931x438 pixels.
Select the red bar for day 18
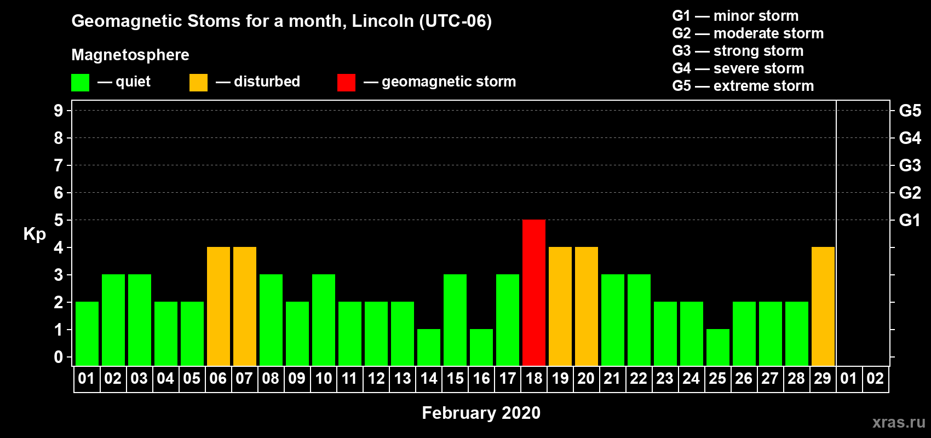pos(534,292)
